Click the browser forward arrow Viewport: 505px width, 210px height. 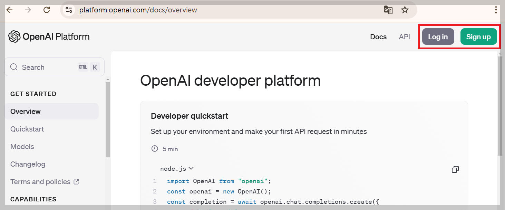[x=28, y=10]
